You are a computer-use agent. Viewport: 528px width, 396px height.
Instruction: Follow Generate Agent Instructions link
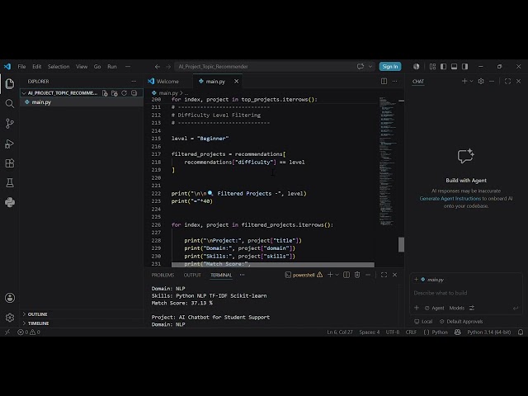point(450,198)
